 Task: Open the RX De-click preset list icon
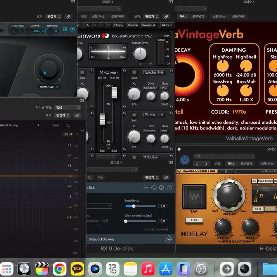pos(146,188)
